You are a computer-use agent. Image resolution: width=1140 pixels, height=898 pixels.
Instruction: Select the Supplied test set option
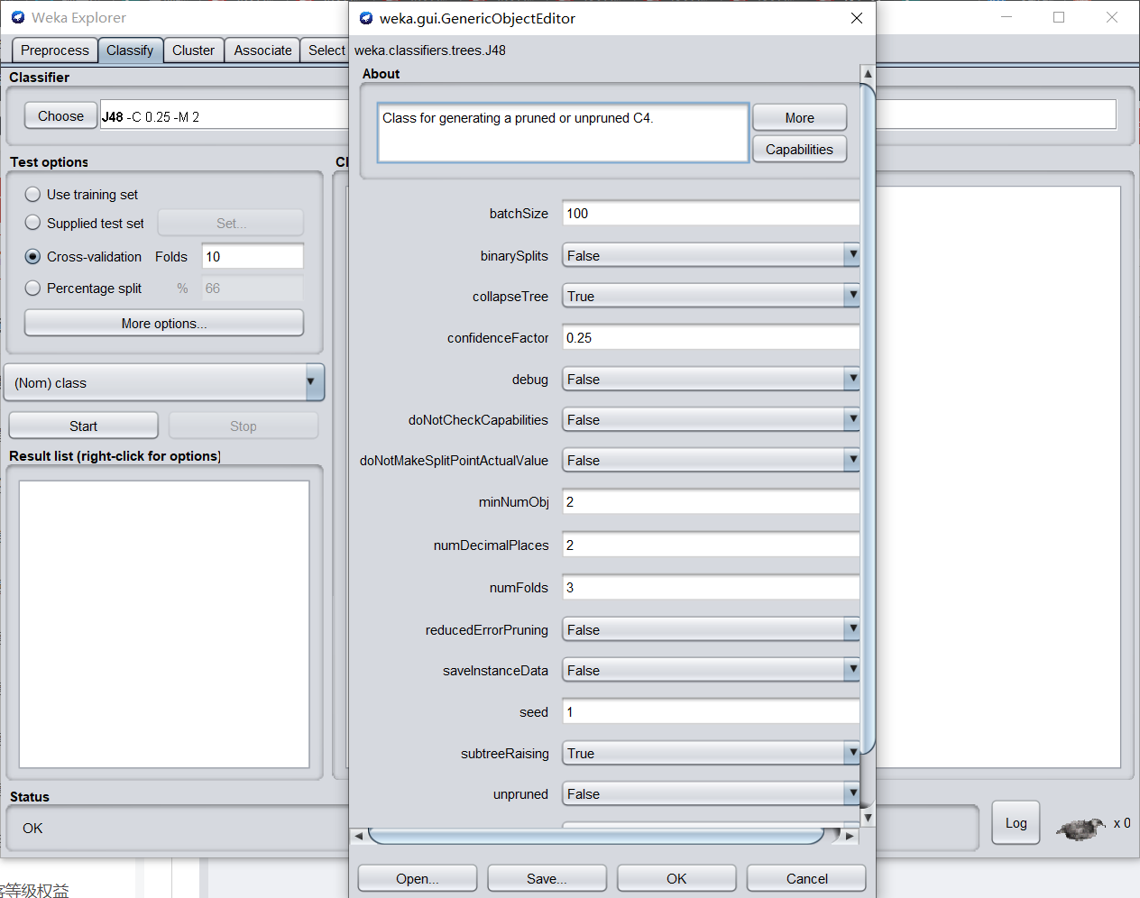coord(32,223)
